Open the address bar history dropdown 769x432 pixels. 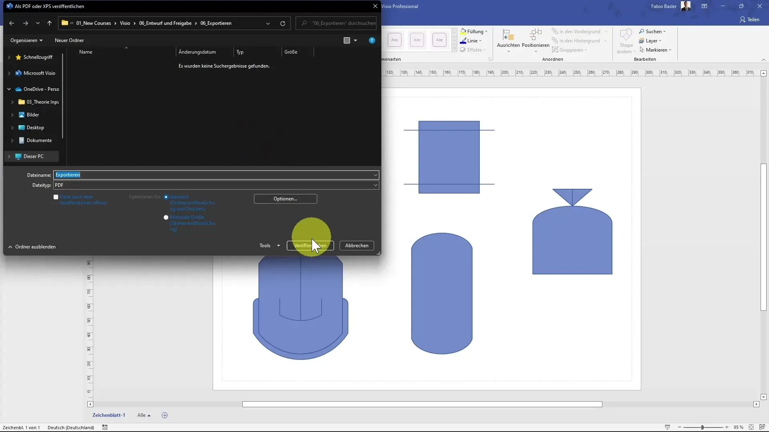[x=268, y=23]
